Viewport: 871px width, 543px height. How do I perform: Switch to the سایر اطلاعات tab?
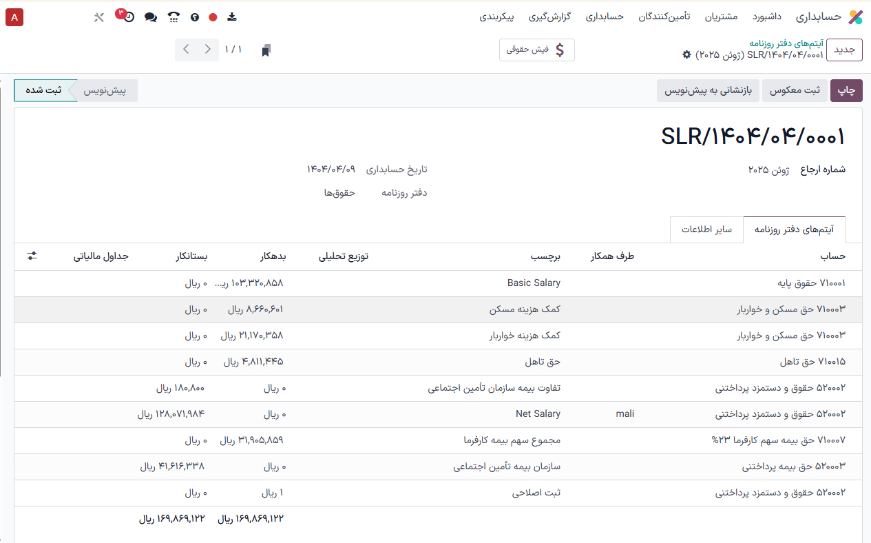click(706, 229)
